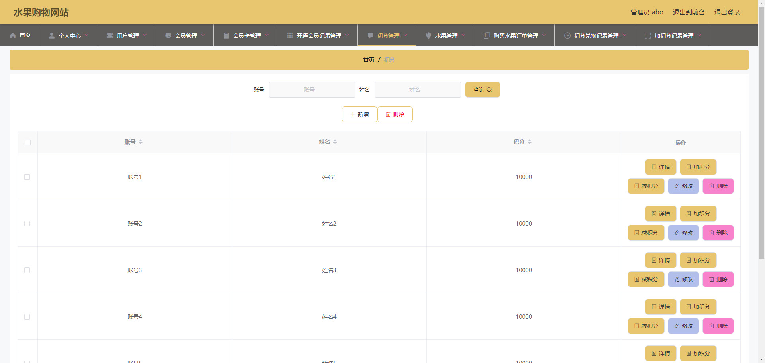Click 加积分 icon for 账号1 row
The width and height of the screenshot is (765, 363).
(x=688, y=167)
